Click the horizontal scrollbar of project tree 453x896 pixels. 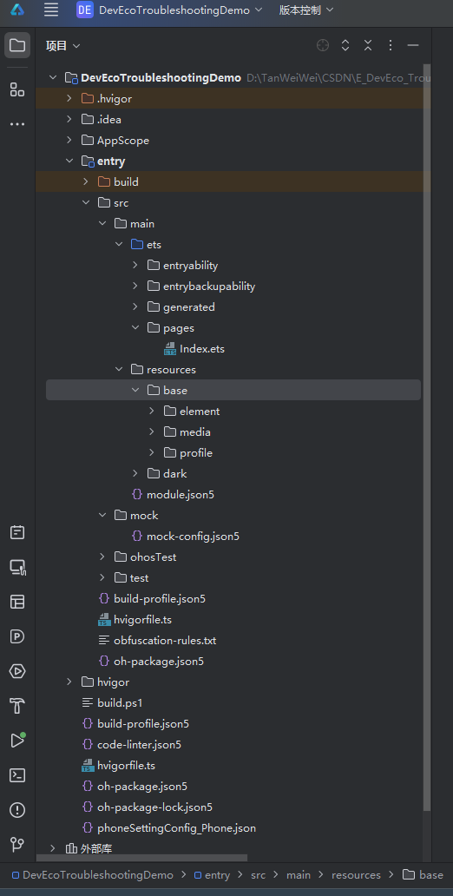coord(141,858)
